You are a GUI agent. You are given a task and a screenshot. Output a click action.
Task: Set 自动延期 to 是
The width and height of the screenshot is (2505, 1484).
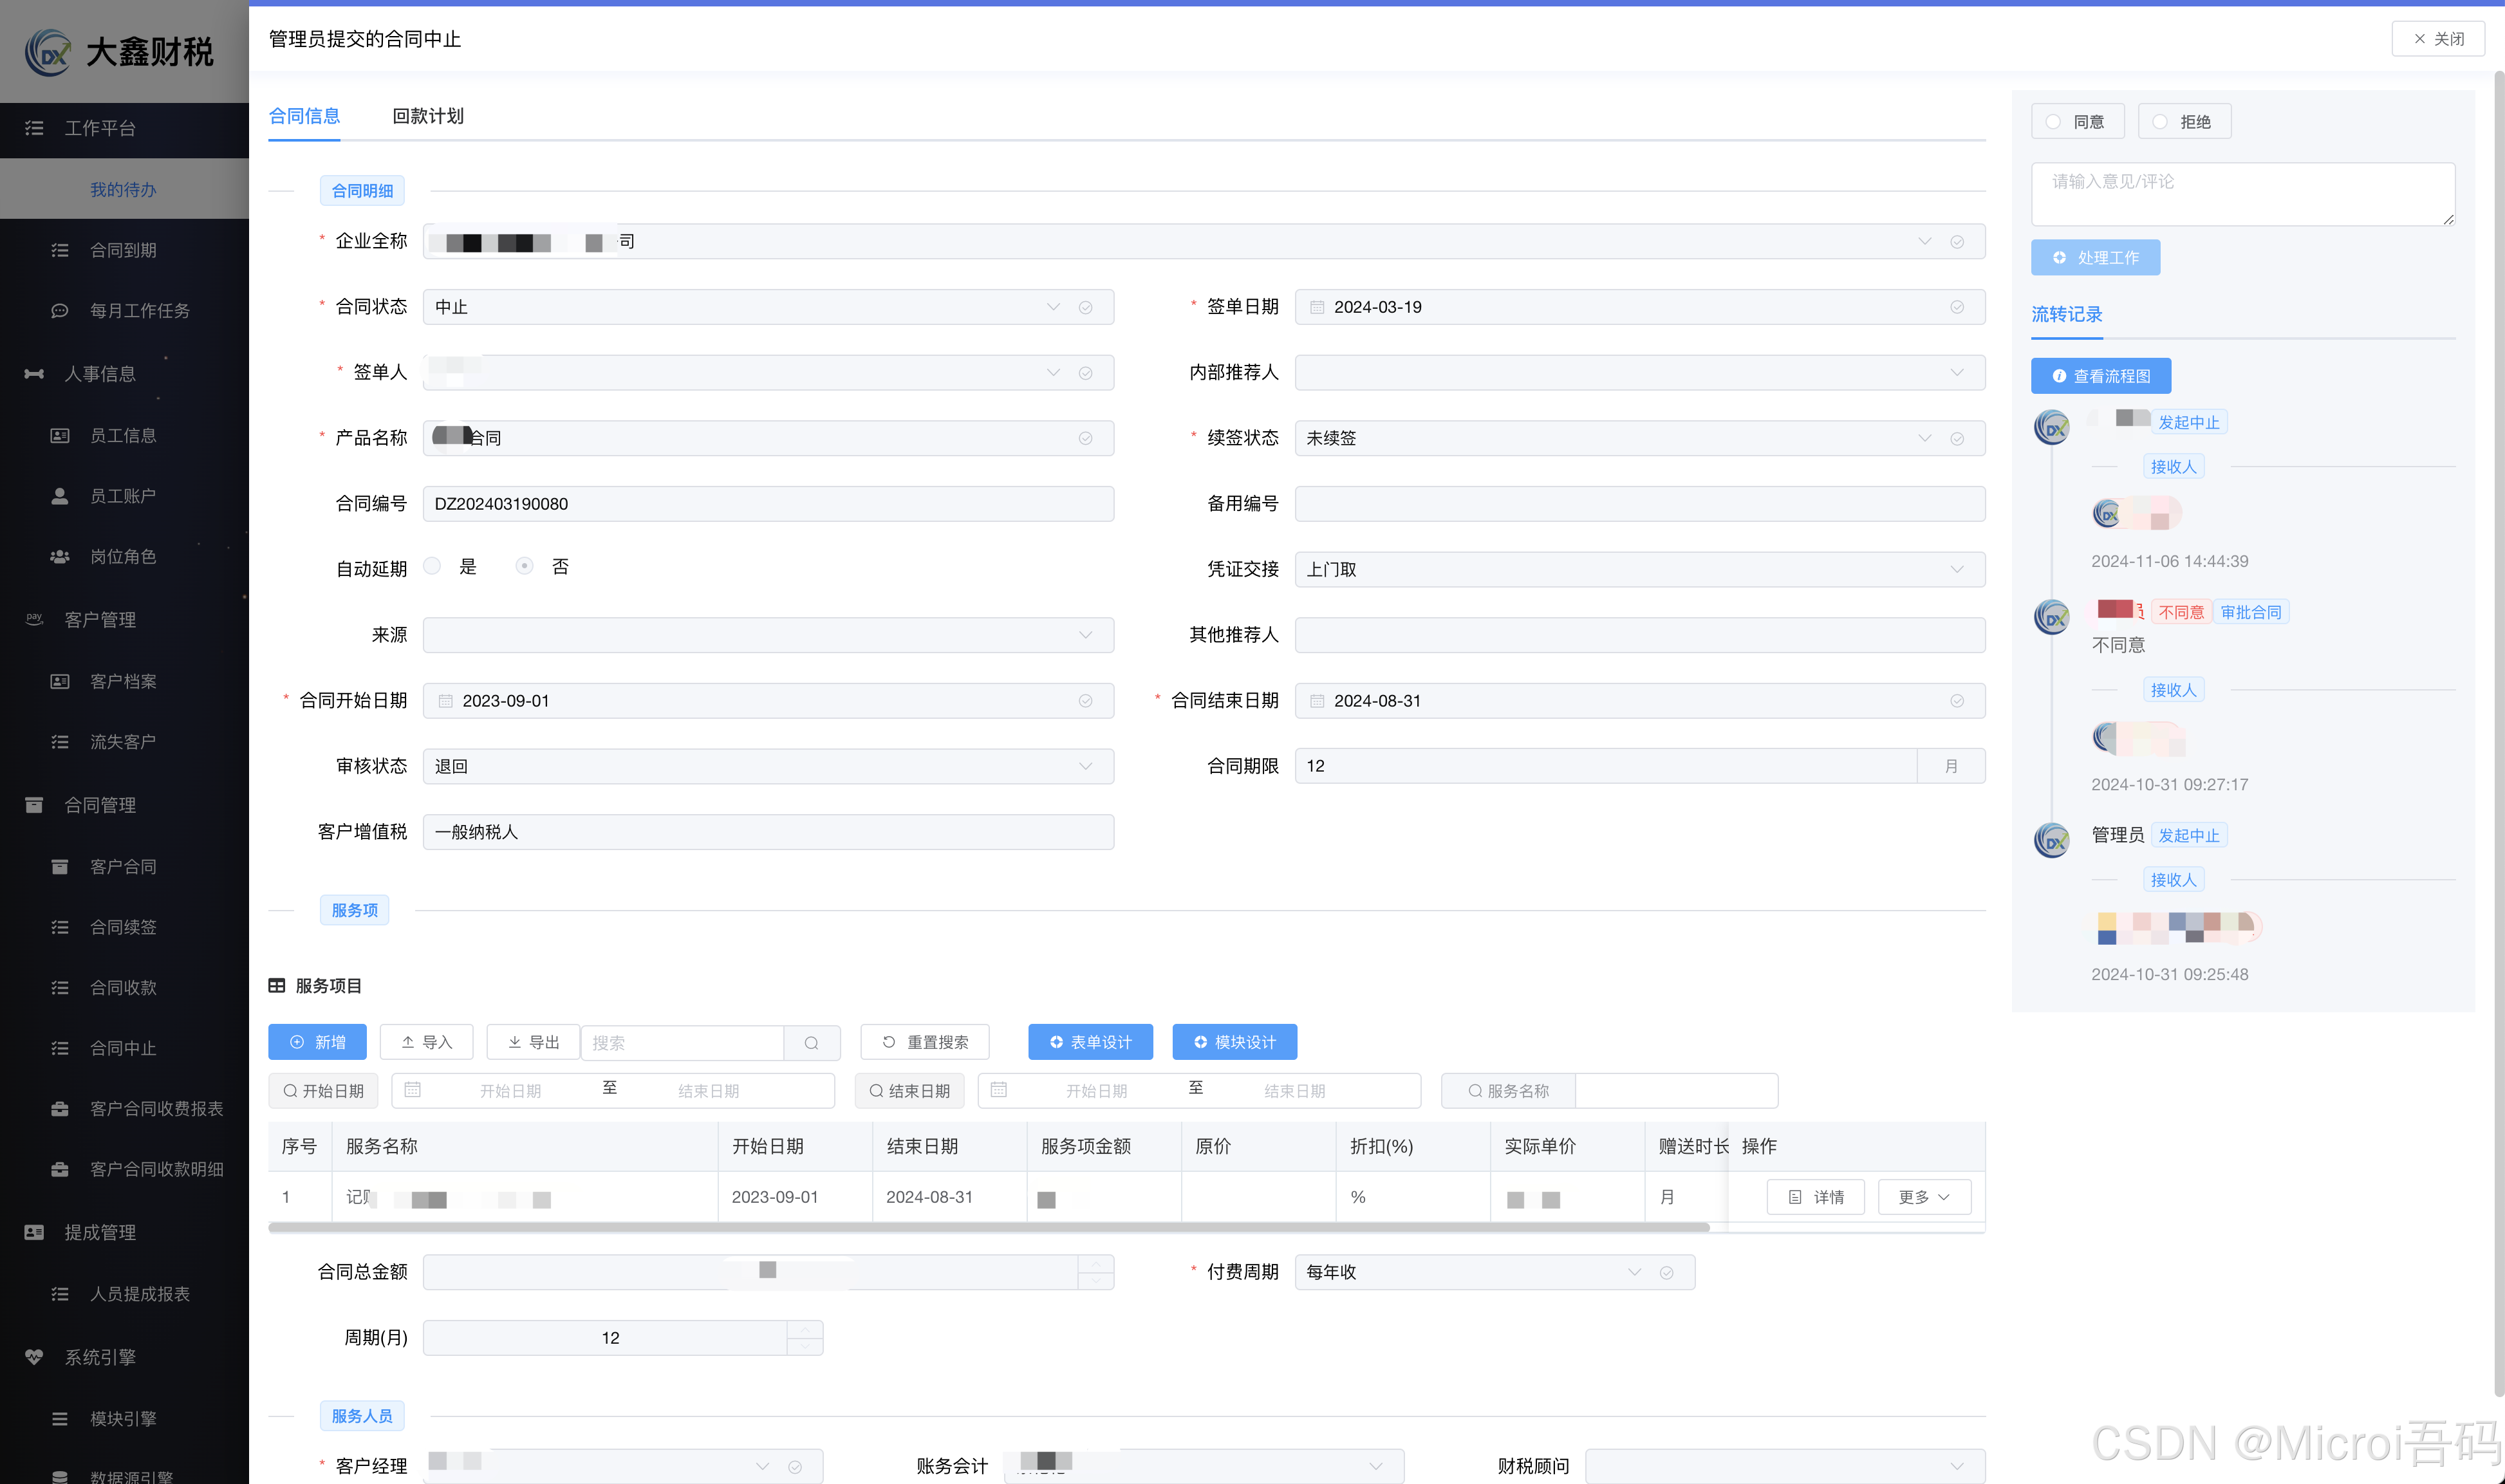(x=431, y=565)
